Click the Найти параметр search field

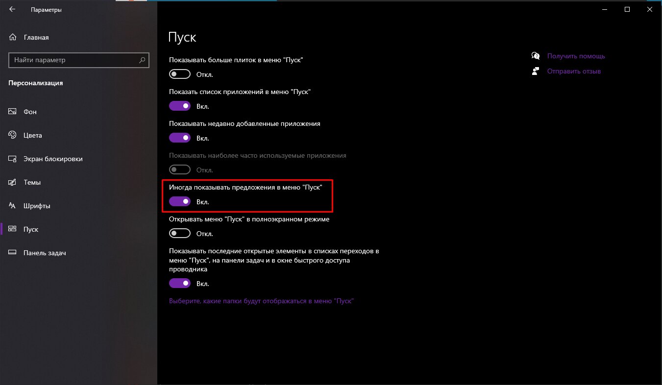tap(78, 60)
